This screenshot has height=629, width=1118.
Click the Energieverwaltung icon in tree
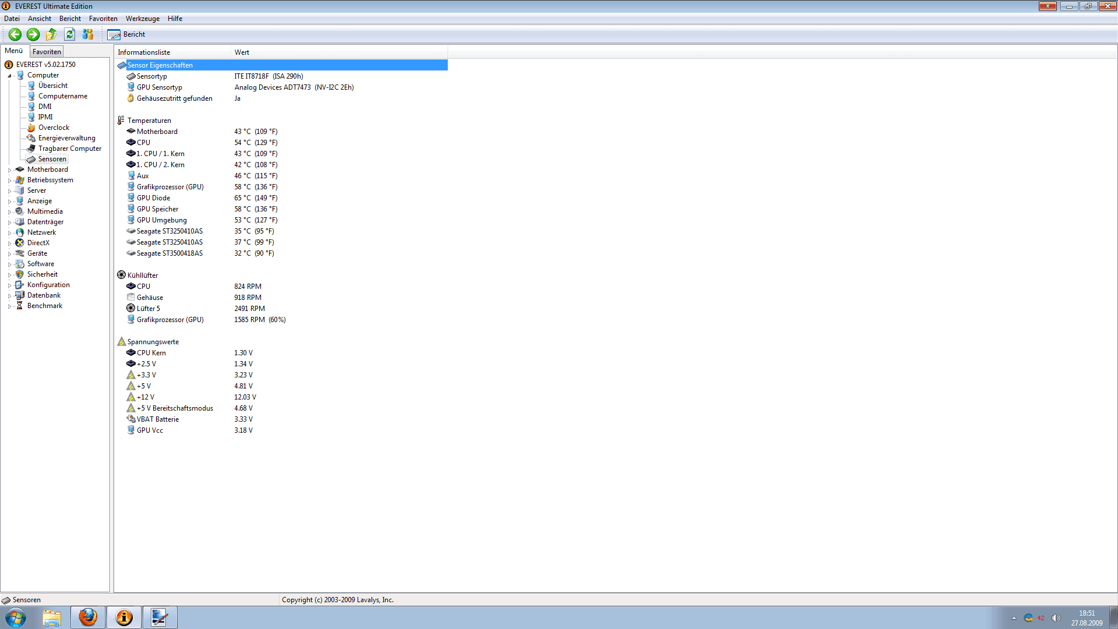click(x=31, y=138)
